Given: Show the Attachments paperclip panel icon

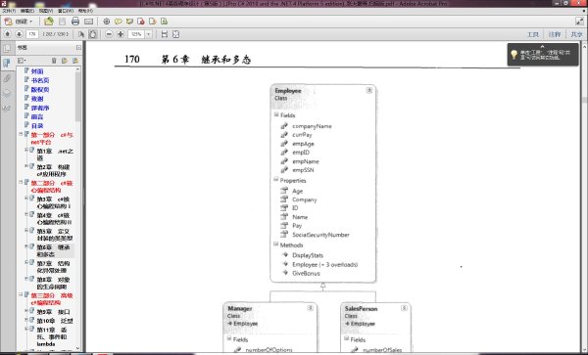Looking at the screenshot, I should (7, 78).
